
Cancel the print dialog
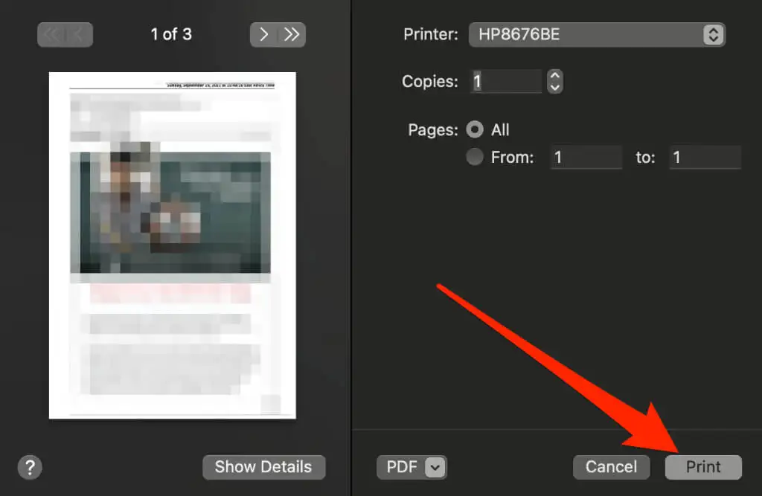tap(612, 467)
